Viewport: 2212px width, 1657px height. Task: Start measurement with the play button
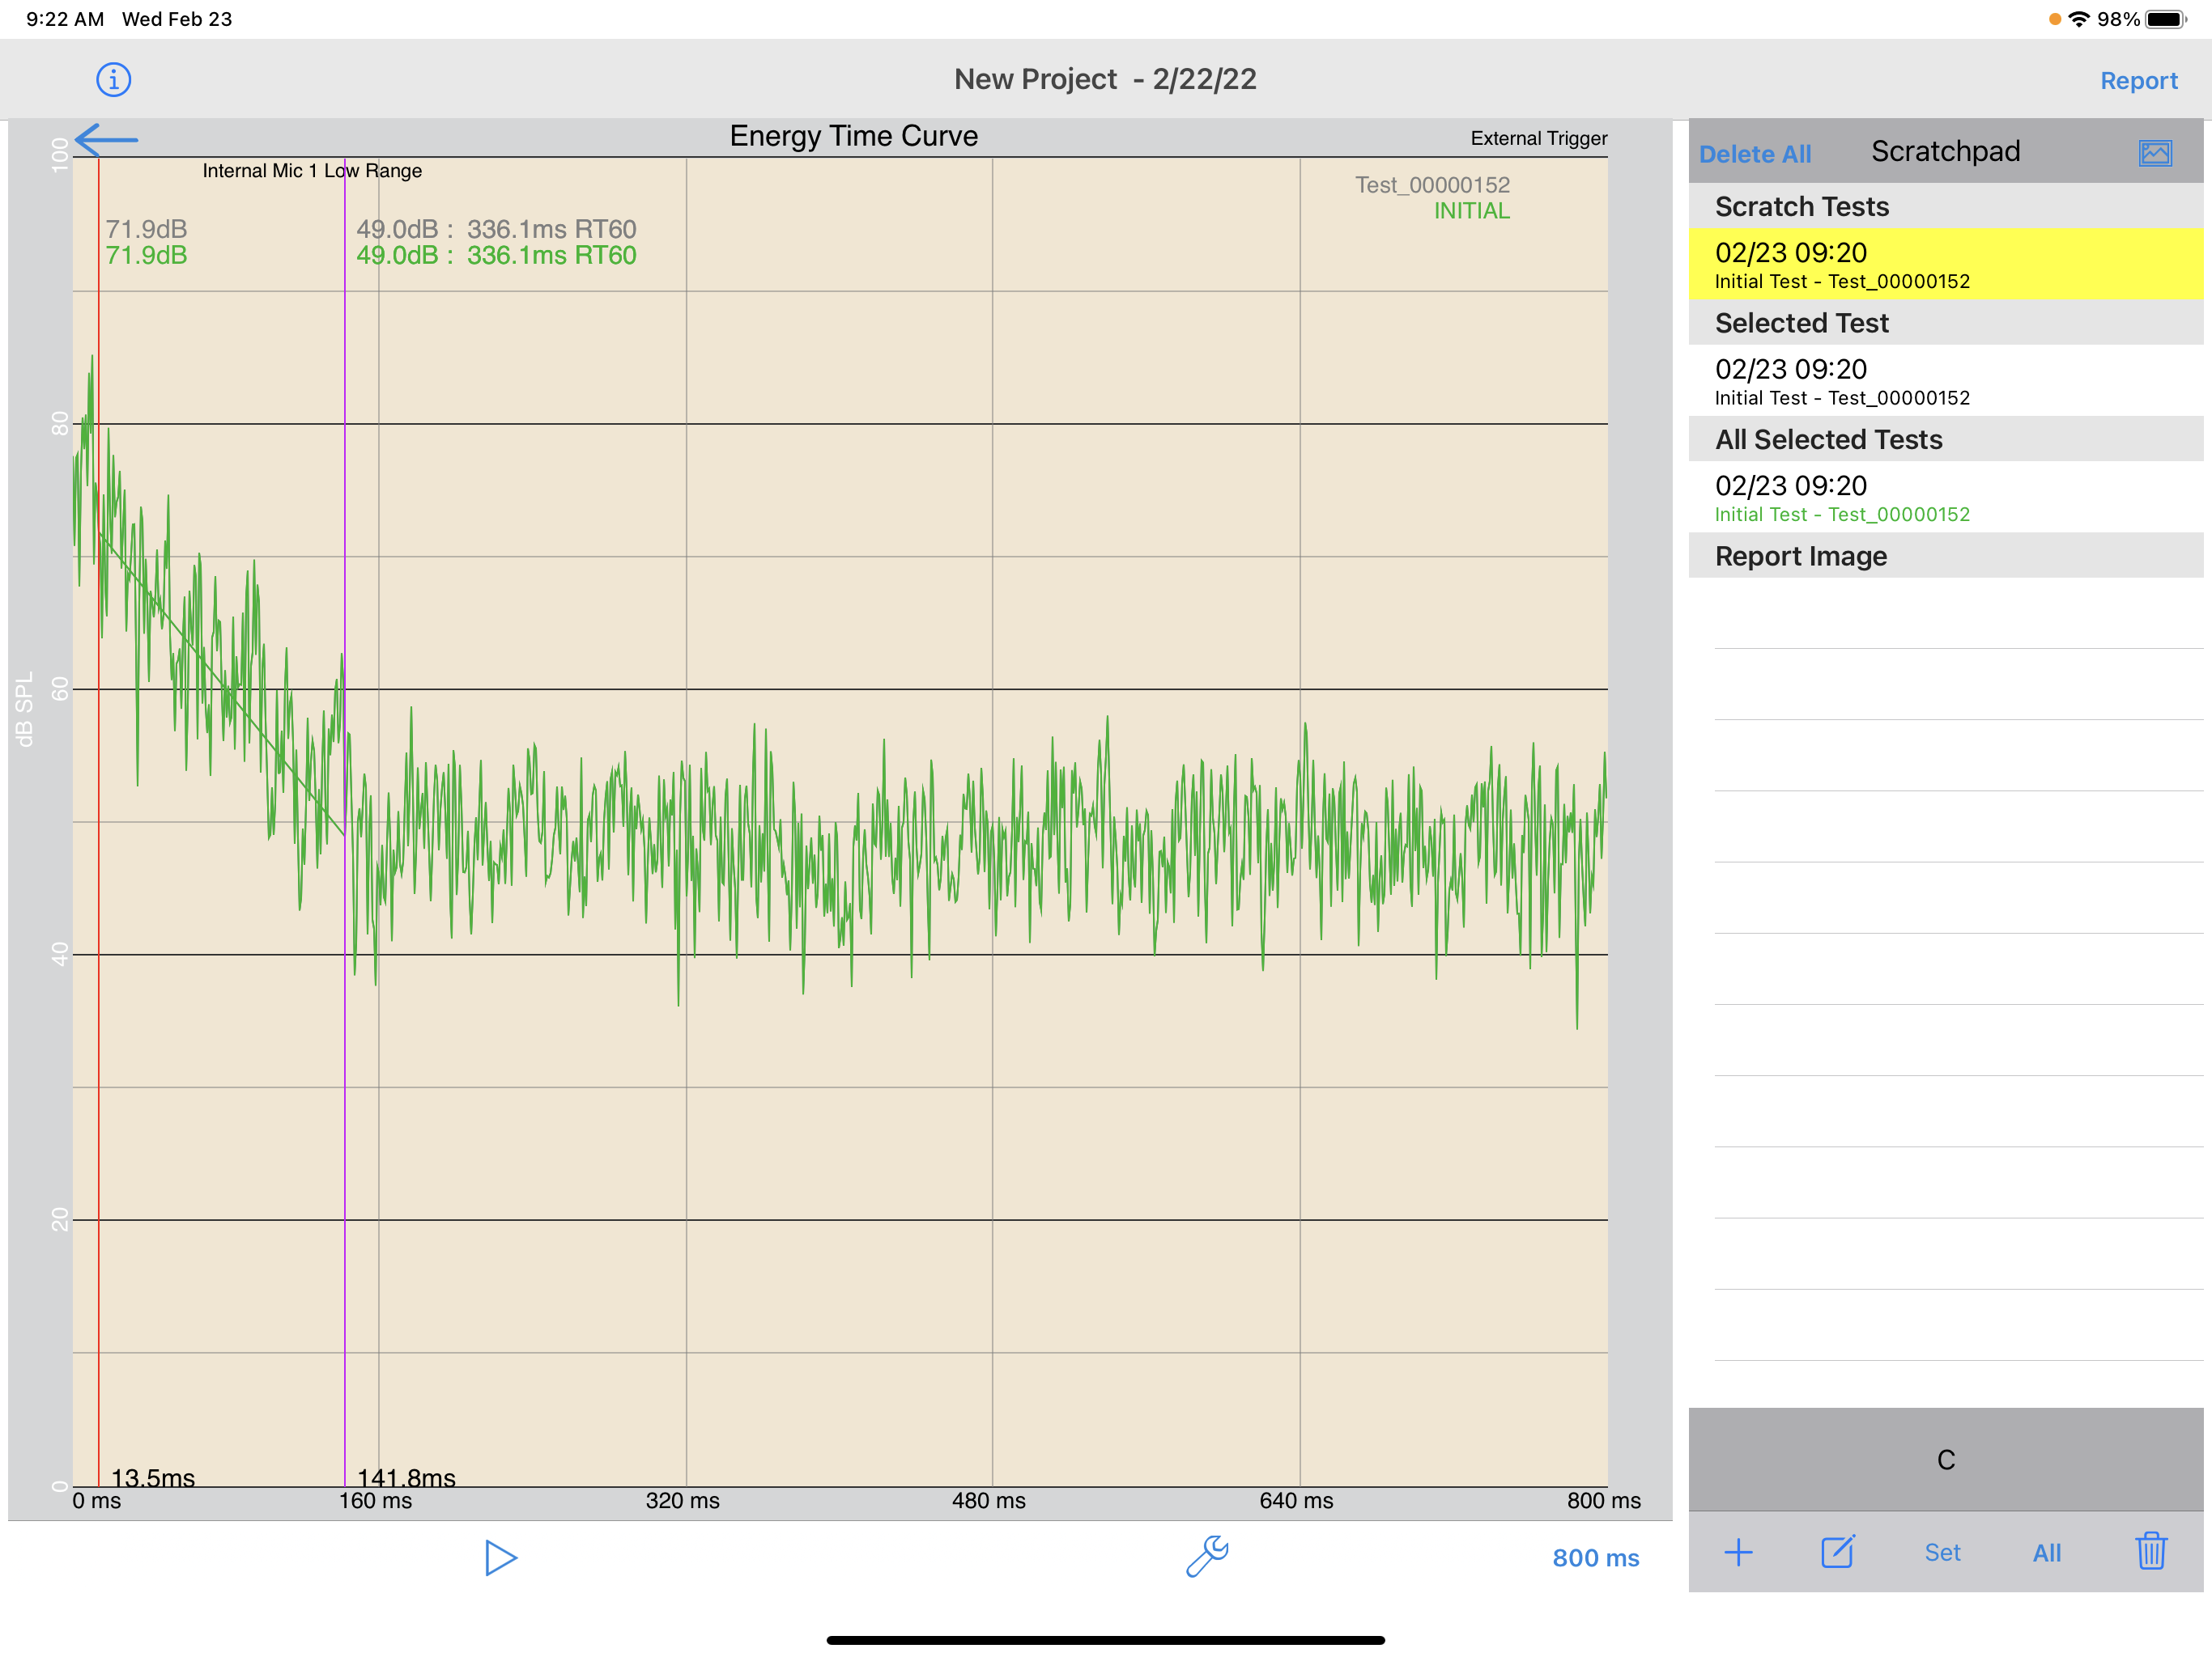point(500,1557)
